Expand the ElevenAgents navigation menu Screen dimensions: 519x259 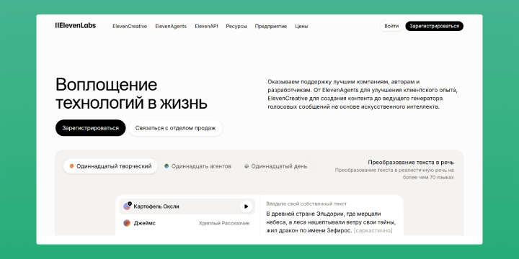[x=171, y=27]
